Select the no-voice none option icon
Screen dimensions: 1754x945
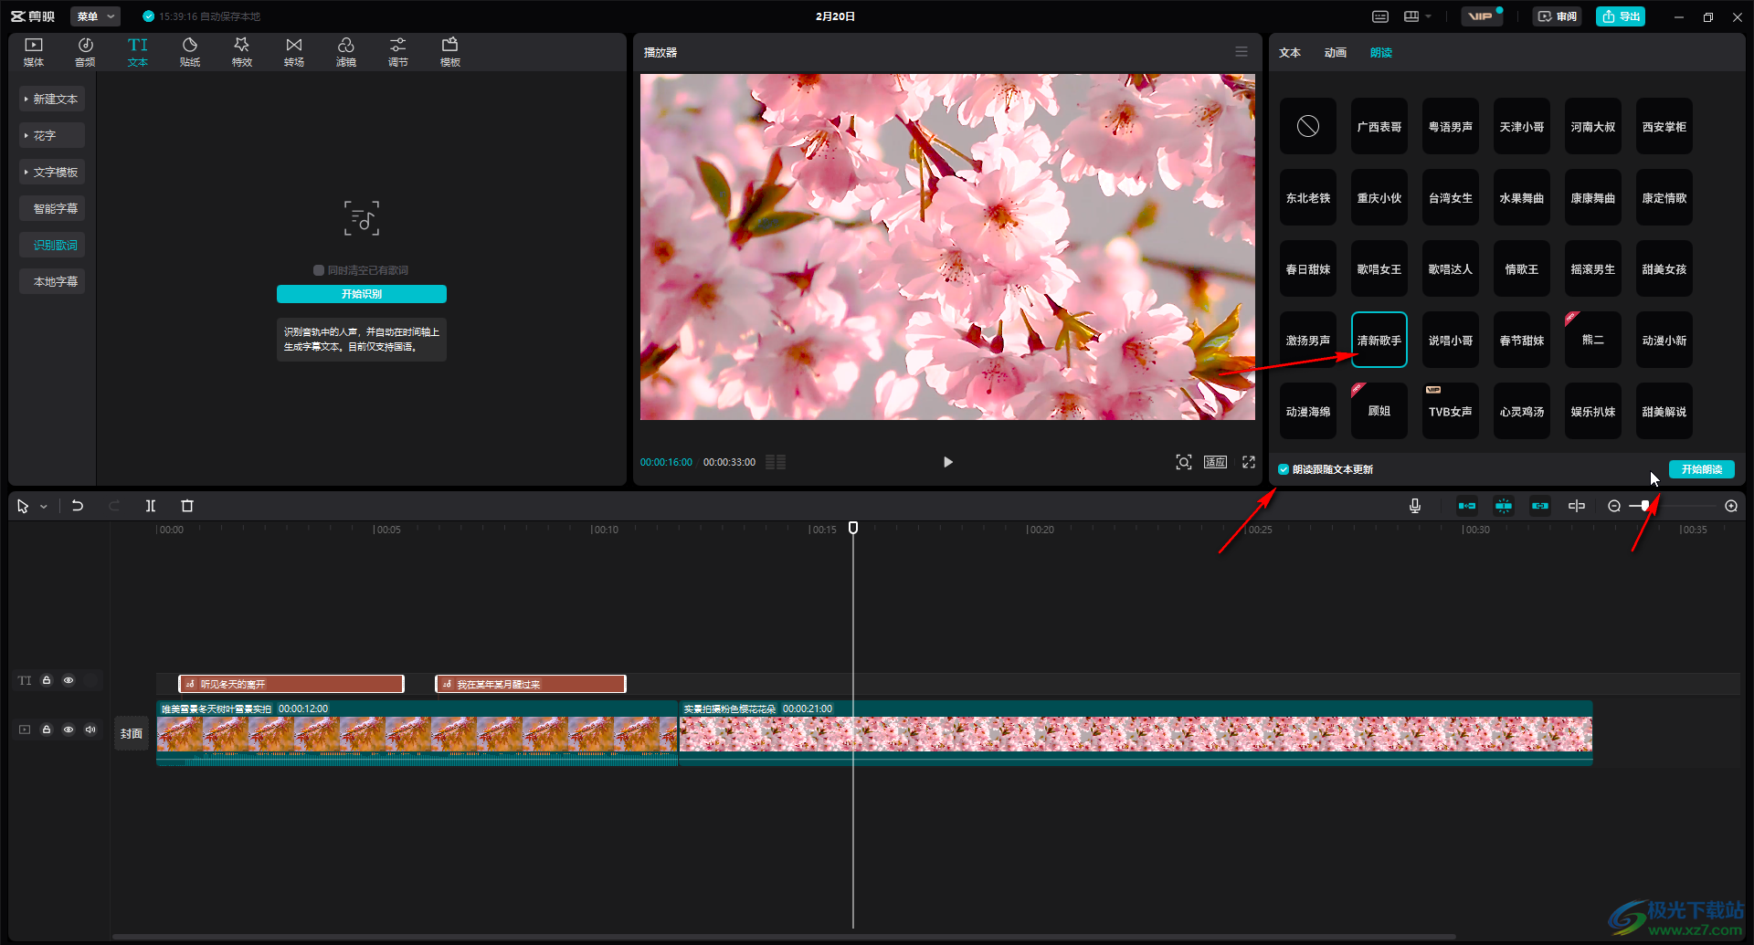(1308, 126)
